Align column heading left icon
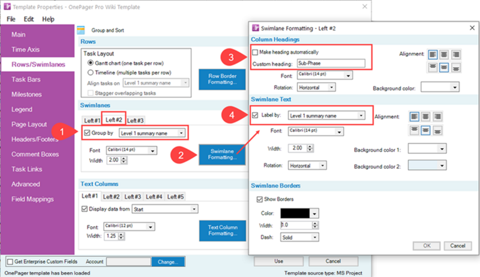 coord(433,55)
